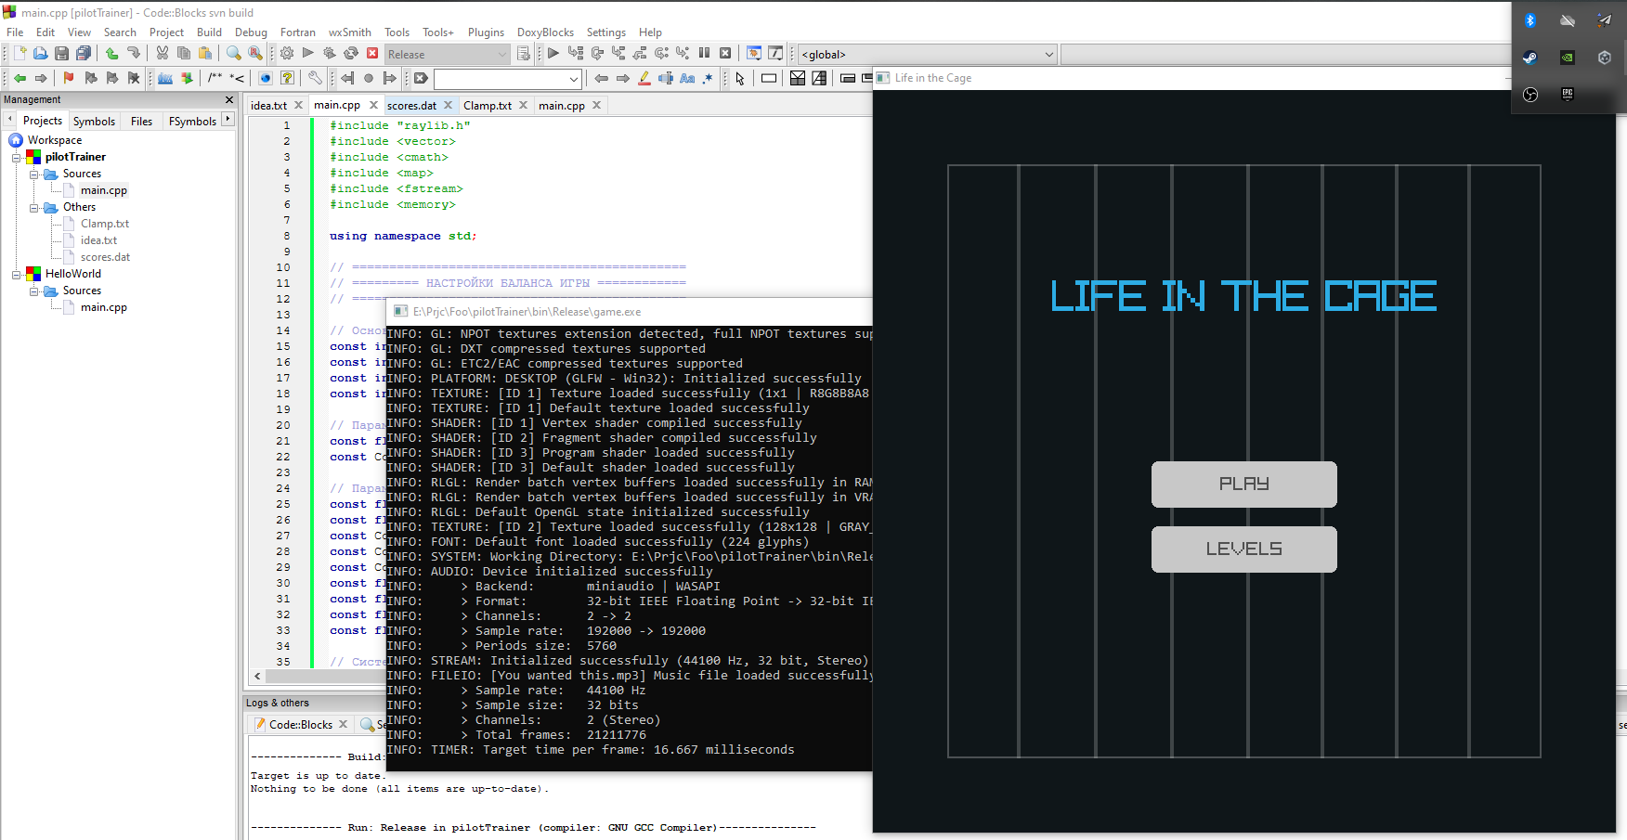This screenshot has height=840, width=1627.
Task: Switch to the scores.dat editor tab
Action: (x=411, y=106)
